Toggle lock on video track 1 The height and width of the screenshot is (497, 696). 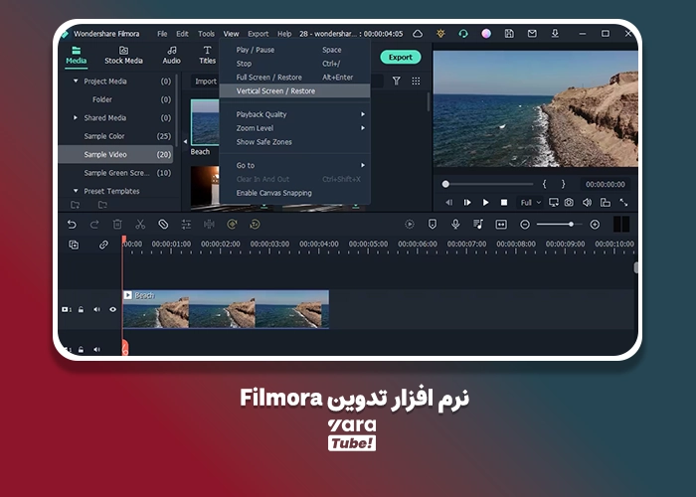coord(81,309)
